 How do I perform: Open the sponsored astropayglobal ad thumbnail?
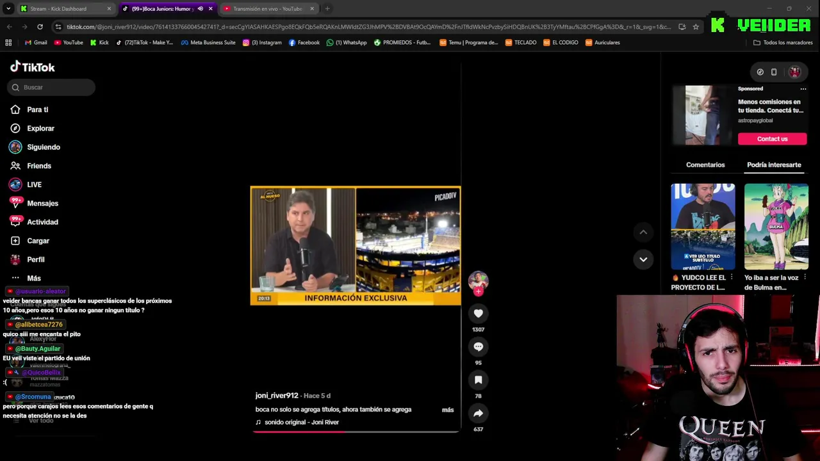pyautogui.click(x=703, y=115)
